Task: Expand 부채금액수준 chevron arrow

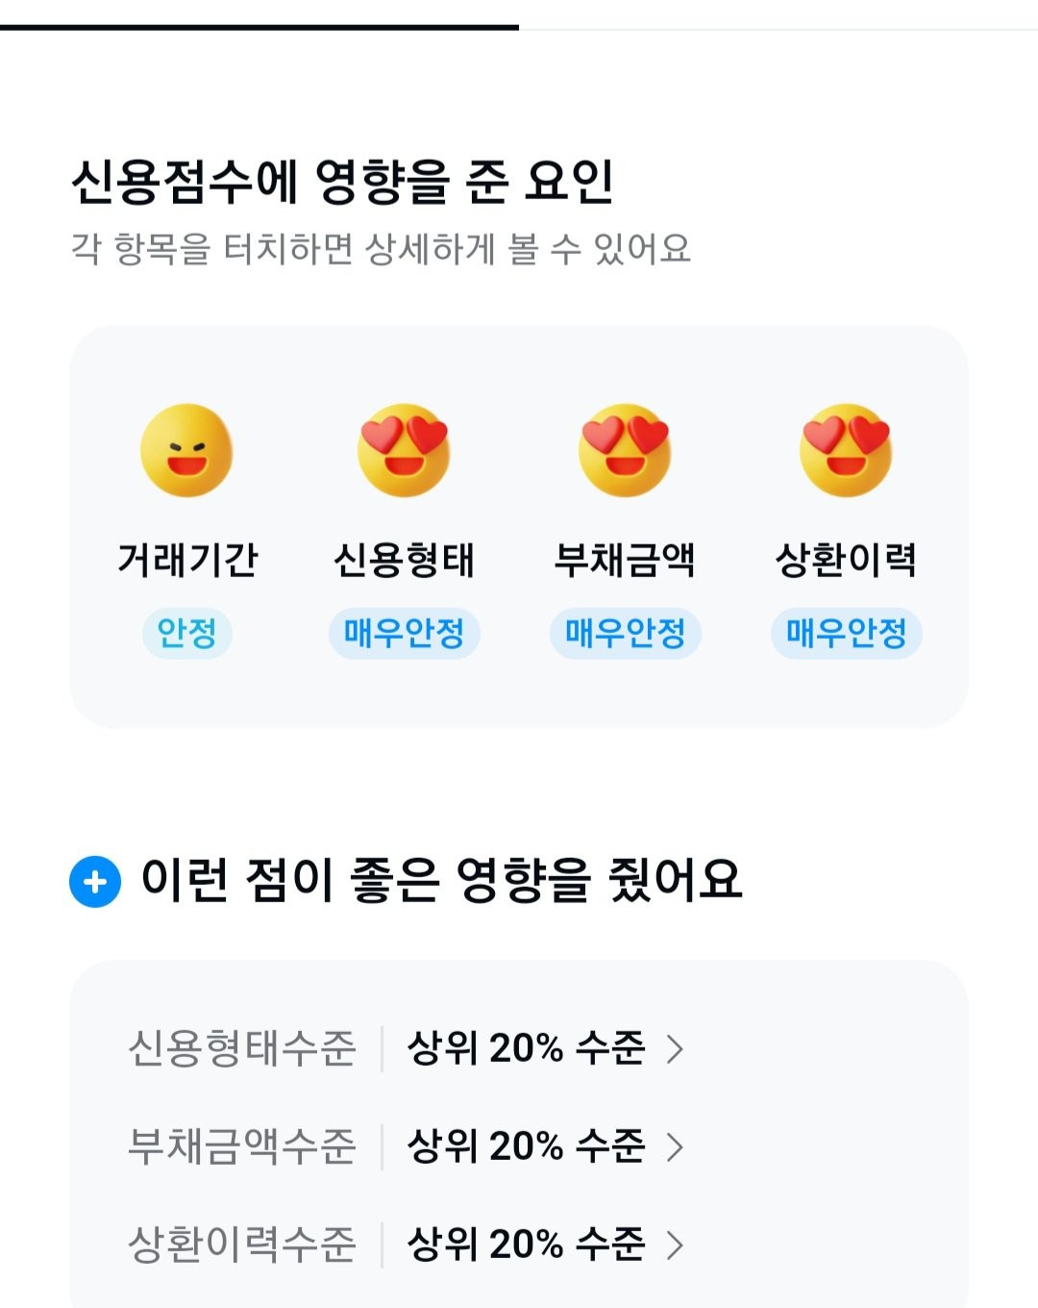Action: pos(675,1146)
